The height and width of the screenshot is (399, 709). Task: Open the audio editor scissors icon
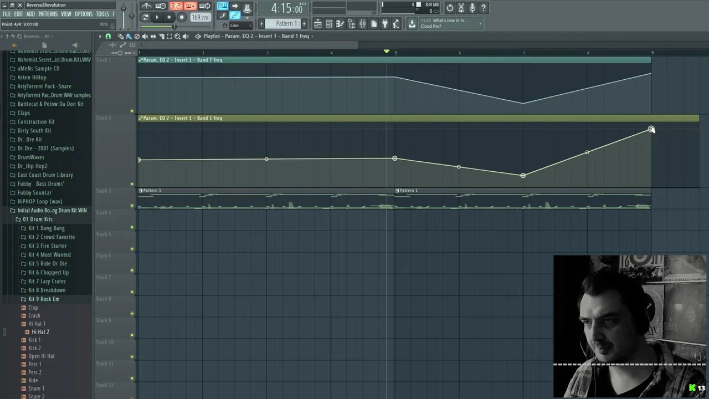pos(461,8)
